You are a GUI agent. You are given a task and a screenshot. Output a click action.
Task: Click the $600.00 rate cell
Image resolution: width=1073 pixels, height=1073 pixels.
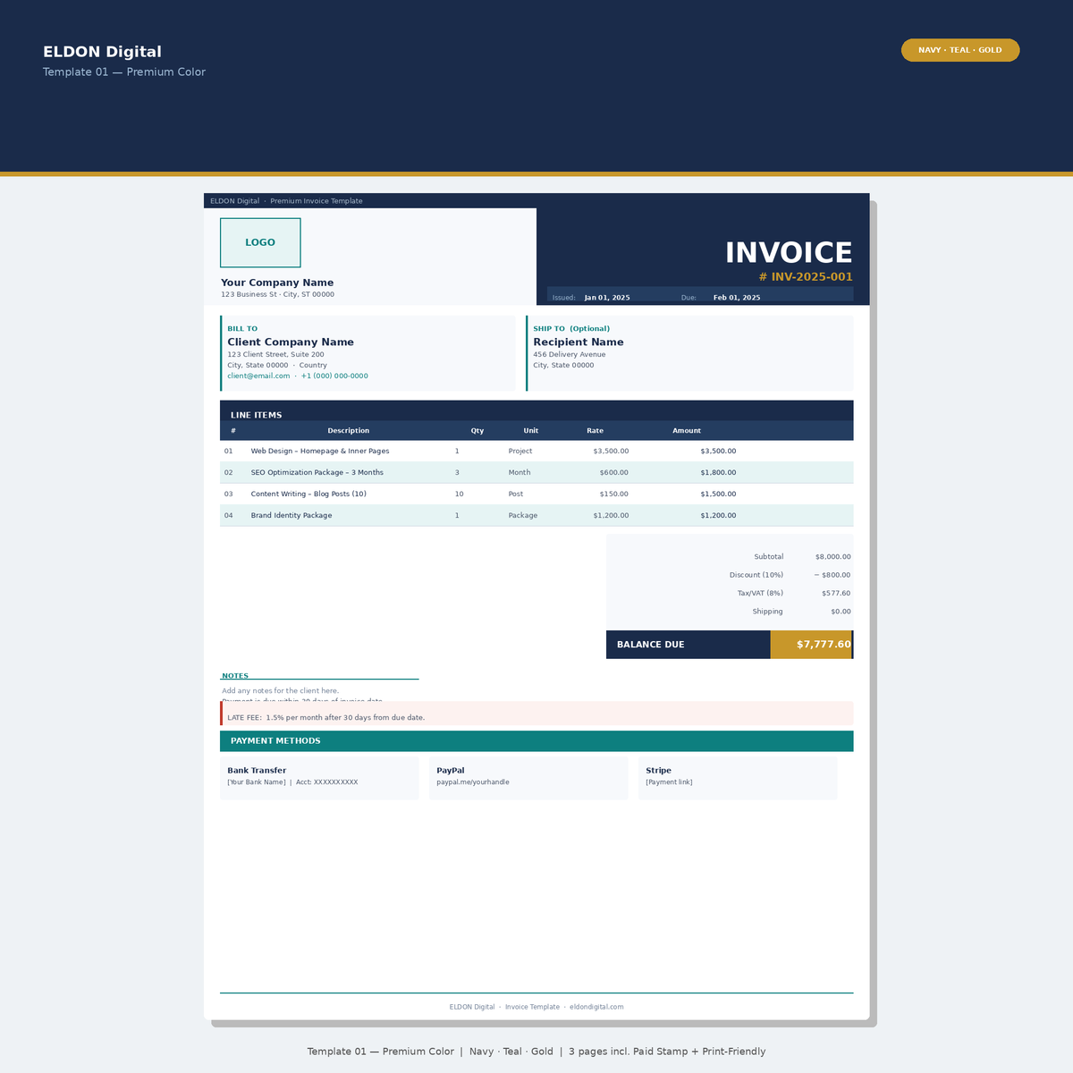[x=613, y=473]
